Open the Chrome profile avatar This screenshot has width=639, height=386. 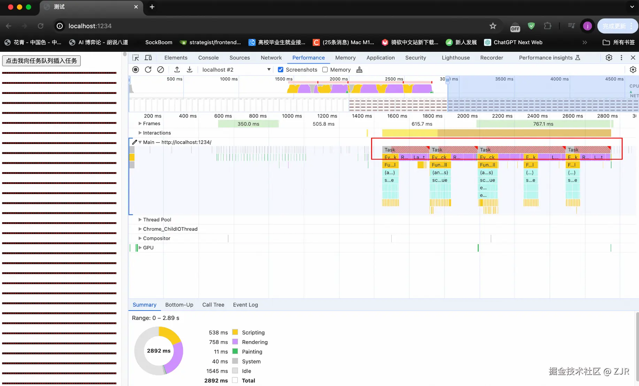pyautogui.click(x=587, y=26)
